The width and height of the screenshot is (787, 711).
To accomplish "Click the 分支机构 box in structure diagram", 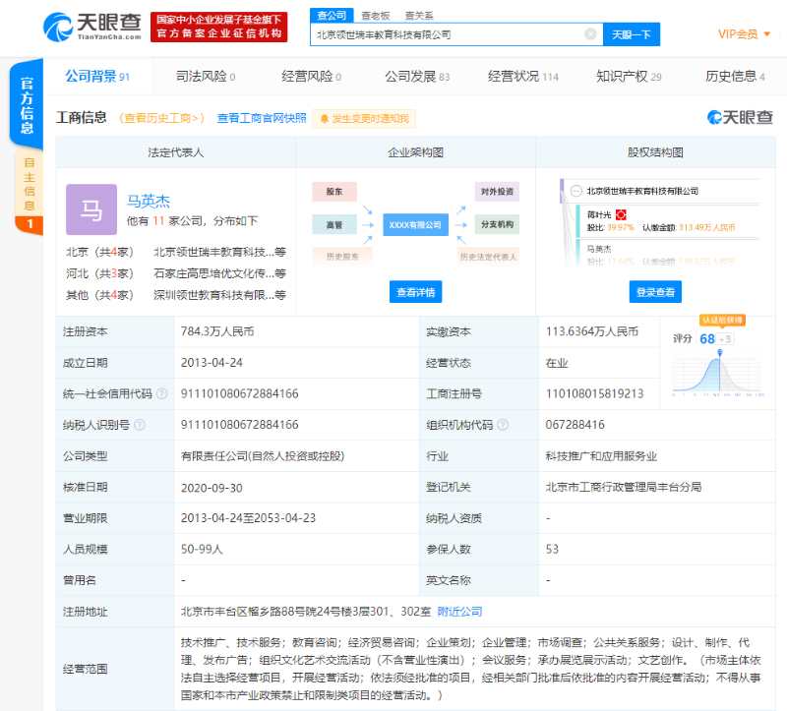I will pos(497,224).
